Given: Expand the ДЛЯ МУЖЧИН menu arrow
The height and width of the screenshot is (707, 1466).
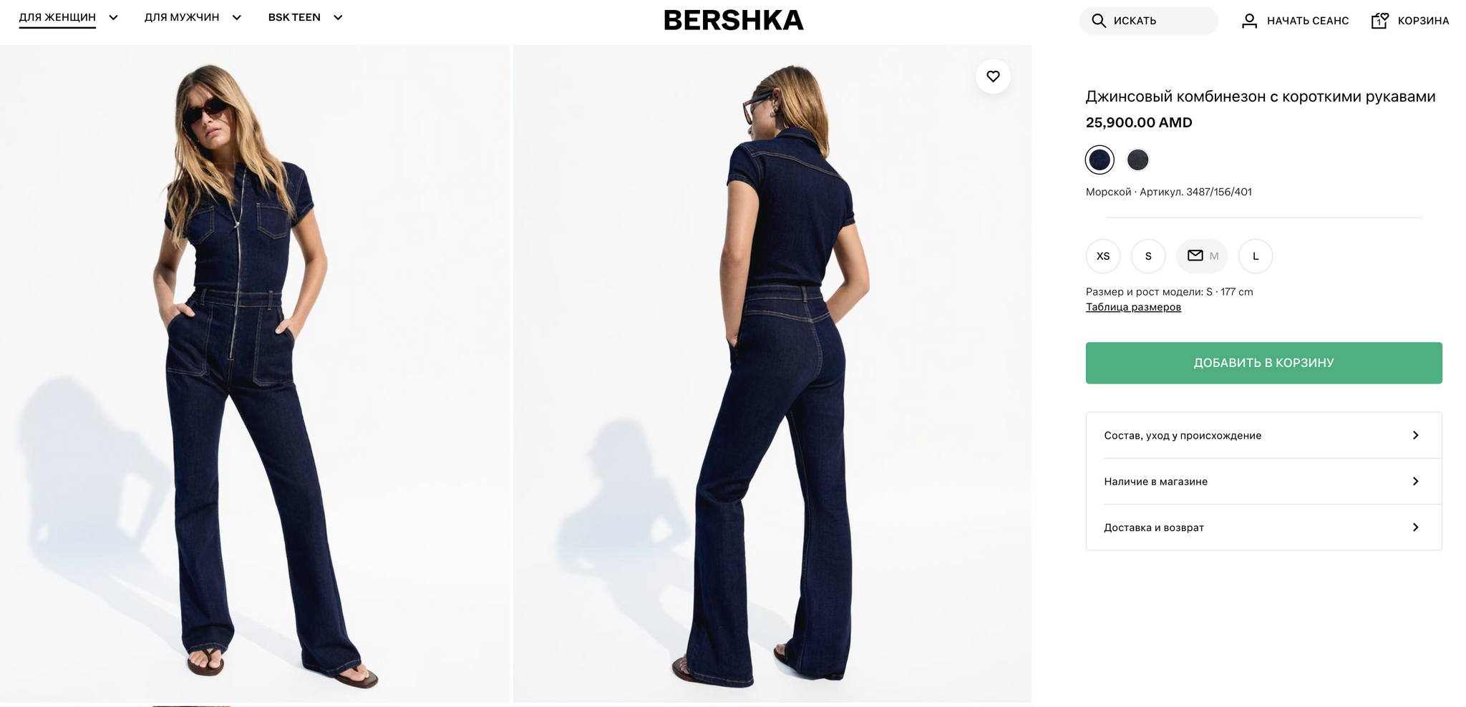Looking at the screenshot, I should point(237,18).
